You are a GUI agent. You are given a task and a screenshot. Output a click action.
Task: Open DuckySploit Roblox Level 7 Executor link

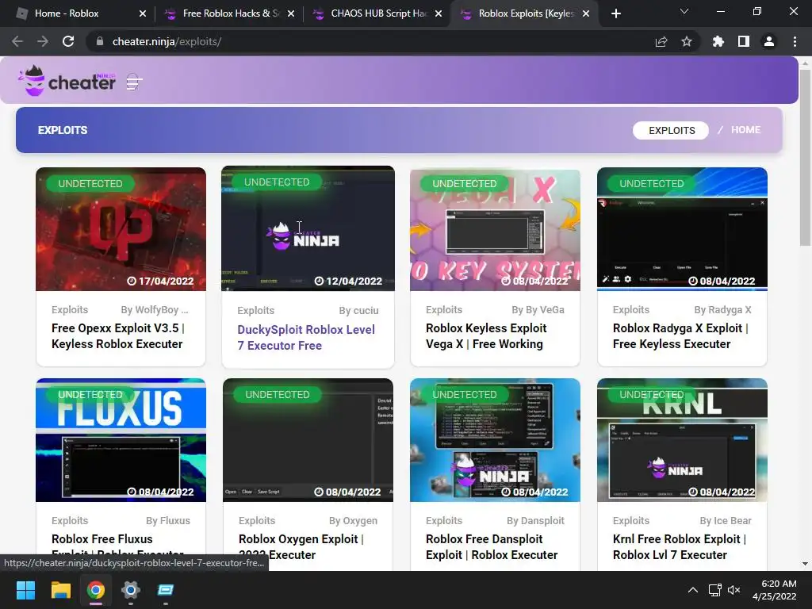pyautogui.click(x=306, y=338)
